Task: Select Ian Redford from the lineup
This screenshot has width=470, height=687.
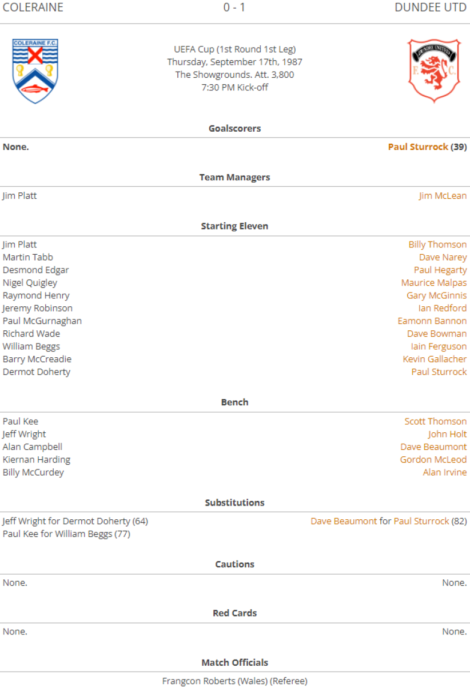Action: tap(442, 309)
